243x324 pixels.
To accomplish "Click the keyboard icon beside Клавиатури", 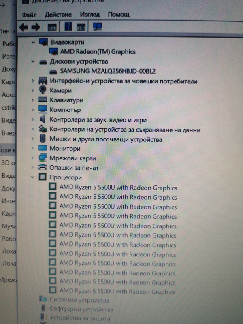I will [43, 100].
